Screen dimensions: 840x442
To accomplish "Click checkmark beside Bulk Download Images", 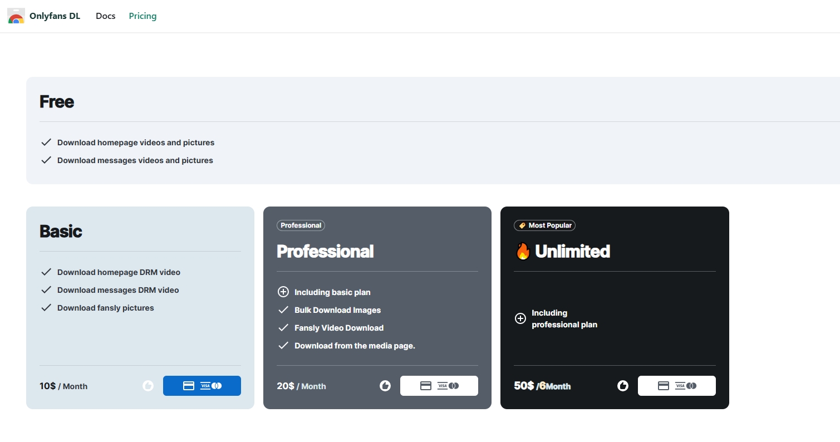I will pyautogui.click(x=283, y=310).
